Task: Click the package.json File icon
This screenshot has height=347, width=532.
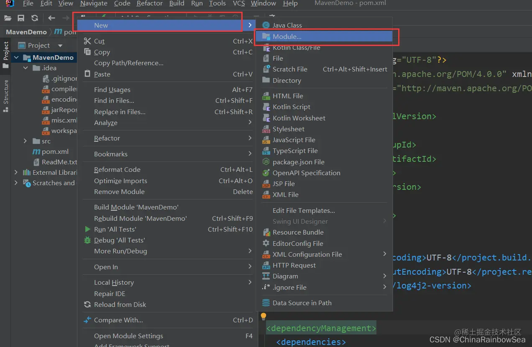Action: click(266, 162)
